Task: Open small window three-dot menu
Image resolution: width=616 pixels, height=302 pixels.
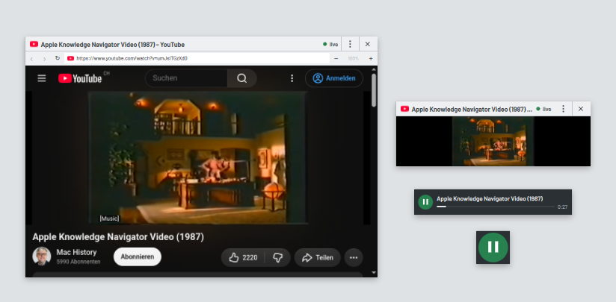Action: click(x=564, y=109)
